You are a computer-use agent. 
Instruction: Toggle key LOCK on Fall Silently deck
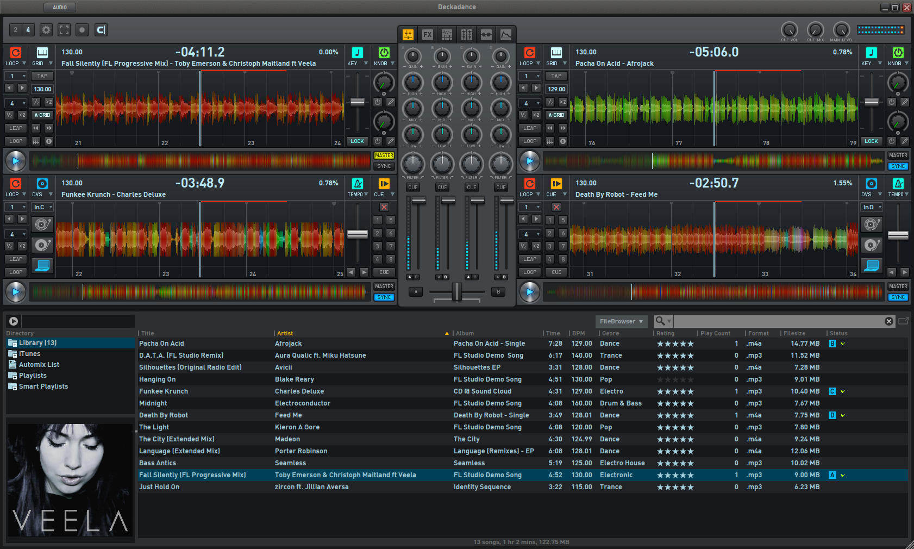[357, 141]
